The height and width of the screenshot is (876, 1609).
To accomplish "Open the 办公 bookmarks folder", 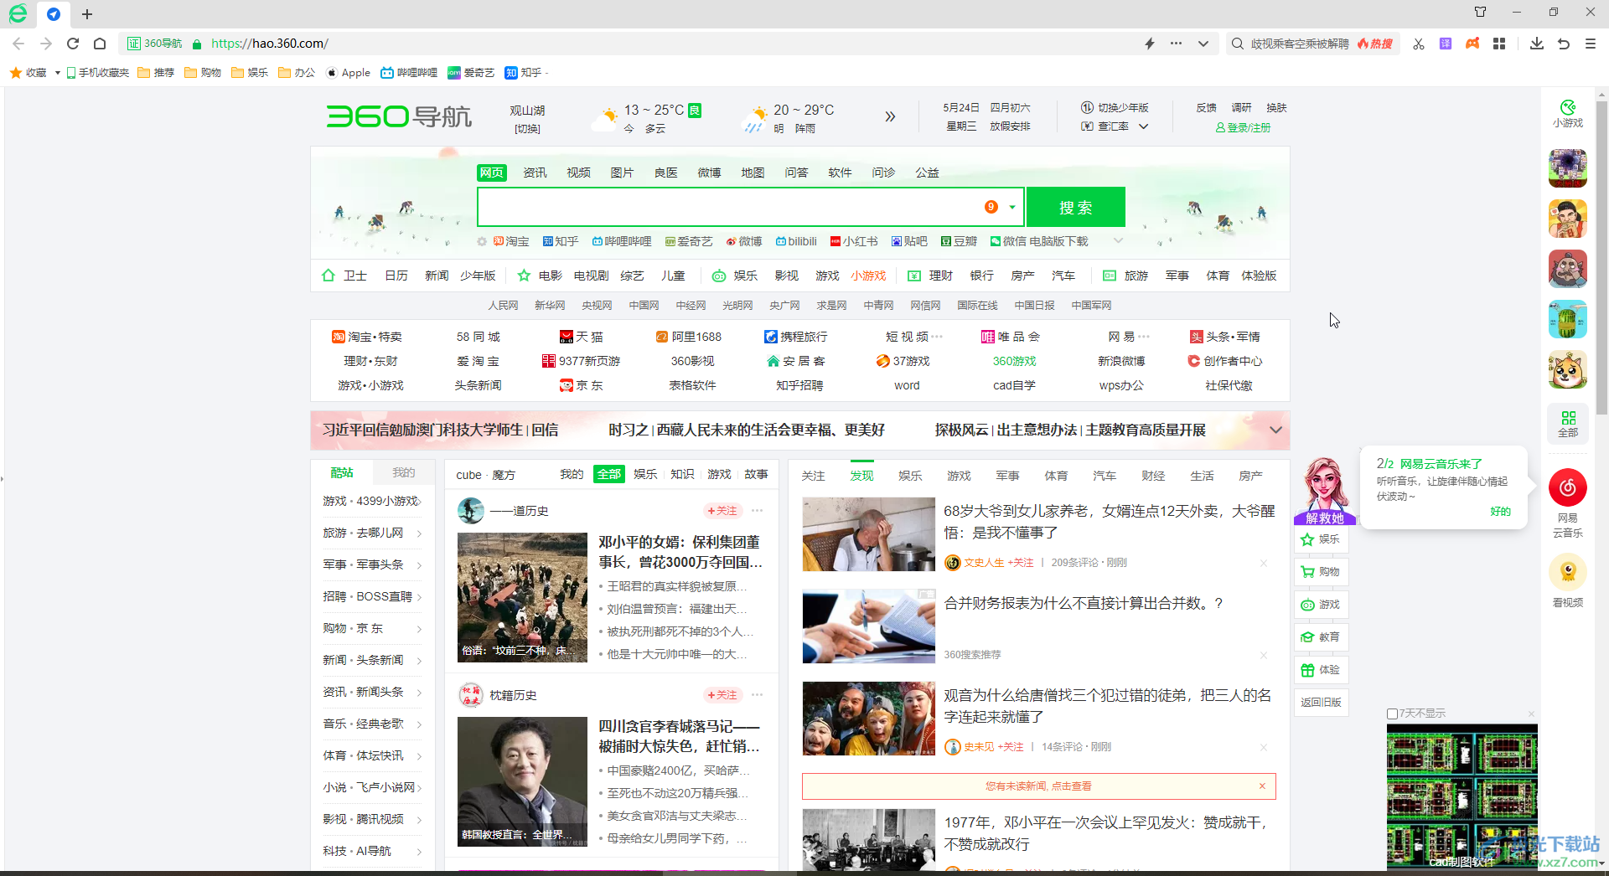I will pyautogui.click(x=297, y=73).
